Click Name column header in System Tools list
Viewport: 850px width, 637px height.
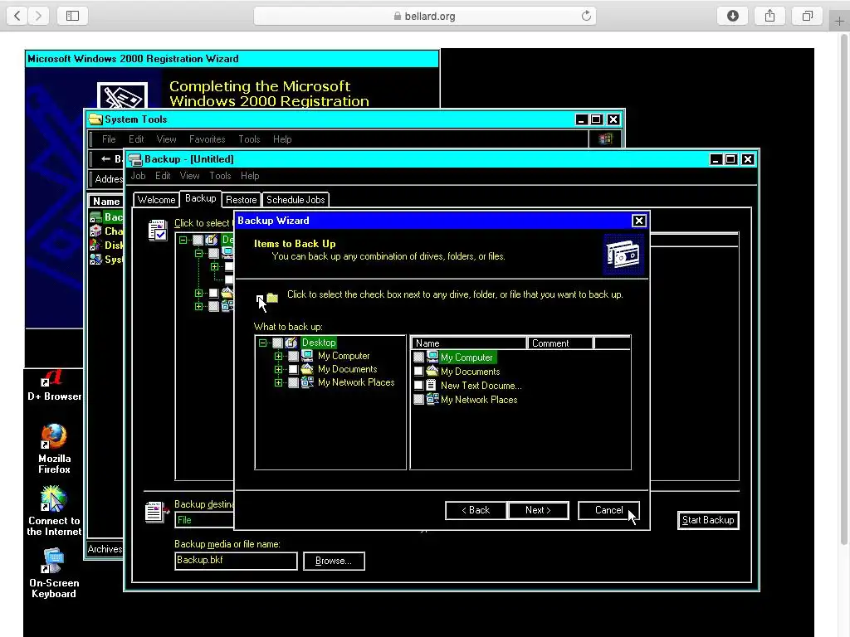tap(106, 202)
